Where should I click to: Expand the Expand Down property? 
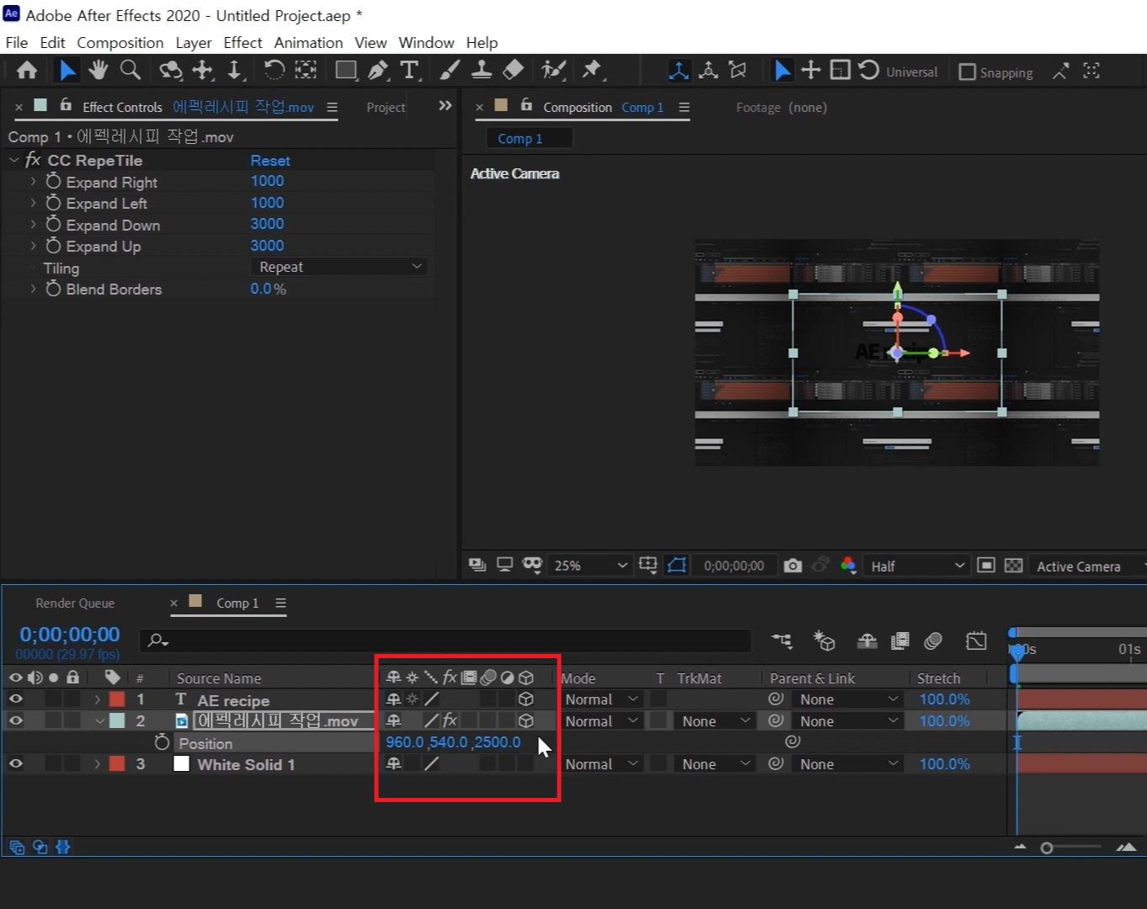(x=33, y=225)
